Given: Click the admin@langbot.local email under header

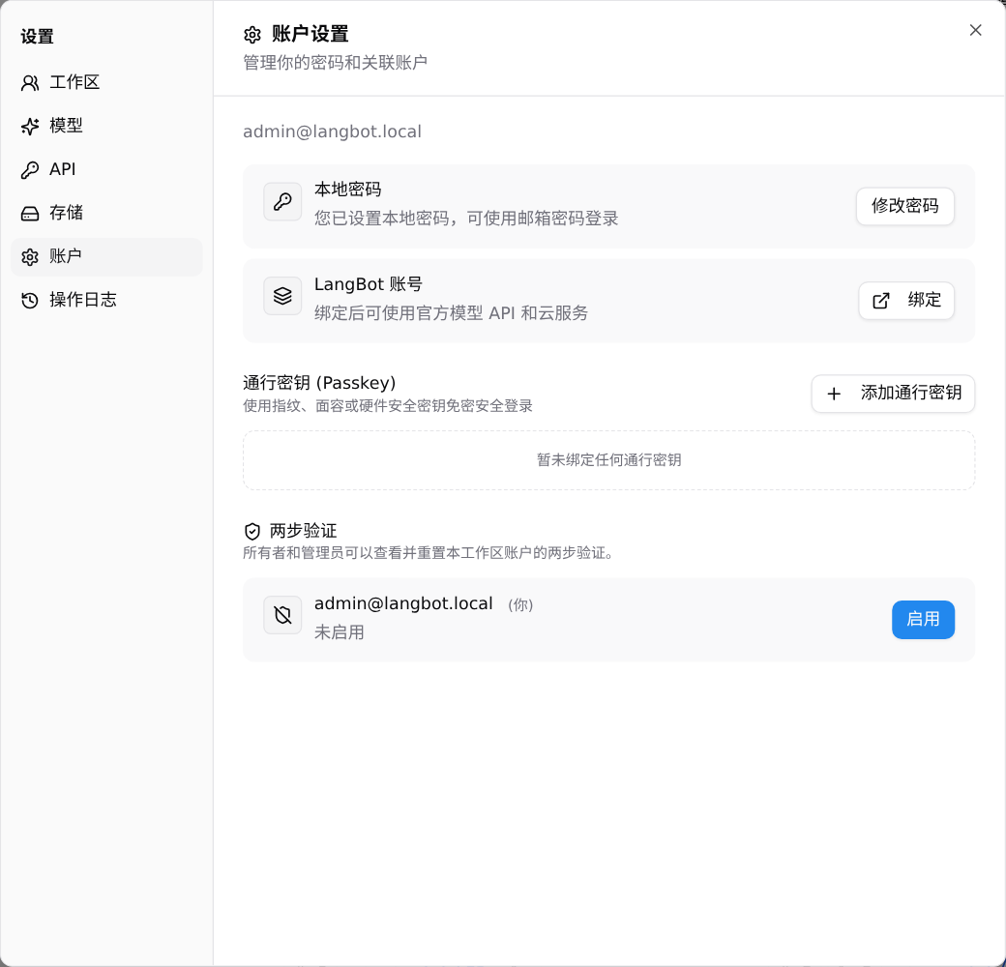Looking at the screenshot, I should pos(332,132).
